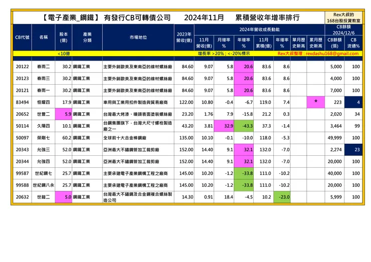Screen dimensions: 371x262
Task: Select CB code 20632
Action: [22, 197]
